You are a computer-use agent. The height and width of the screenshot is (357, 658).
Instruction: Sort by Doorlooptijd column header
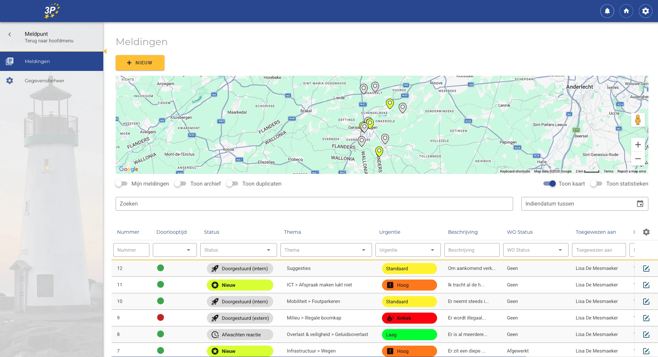[x=171, y=232]
